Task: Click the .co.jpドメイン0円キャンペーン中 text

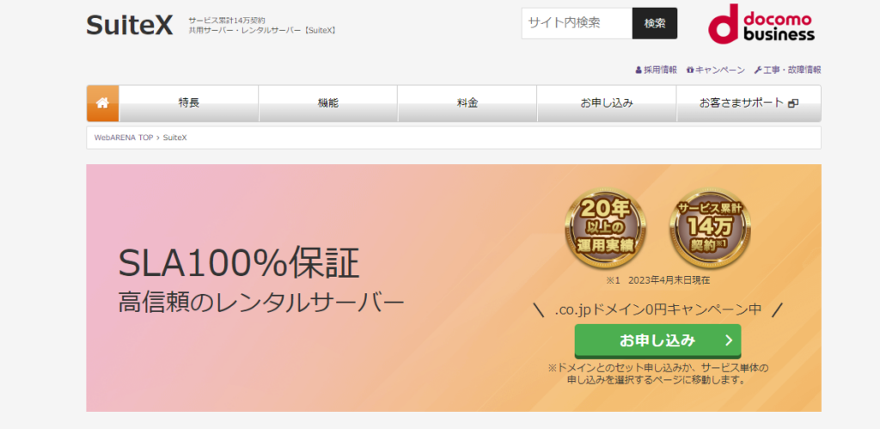Action: [x=658, y=309]
